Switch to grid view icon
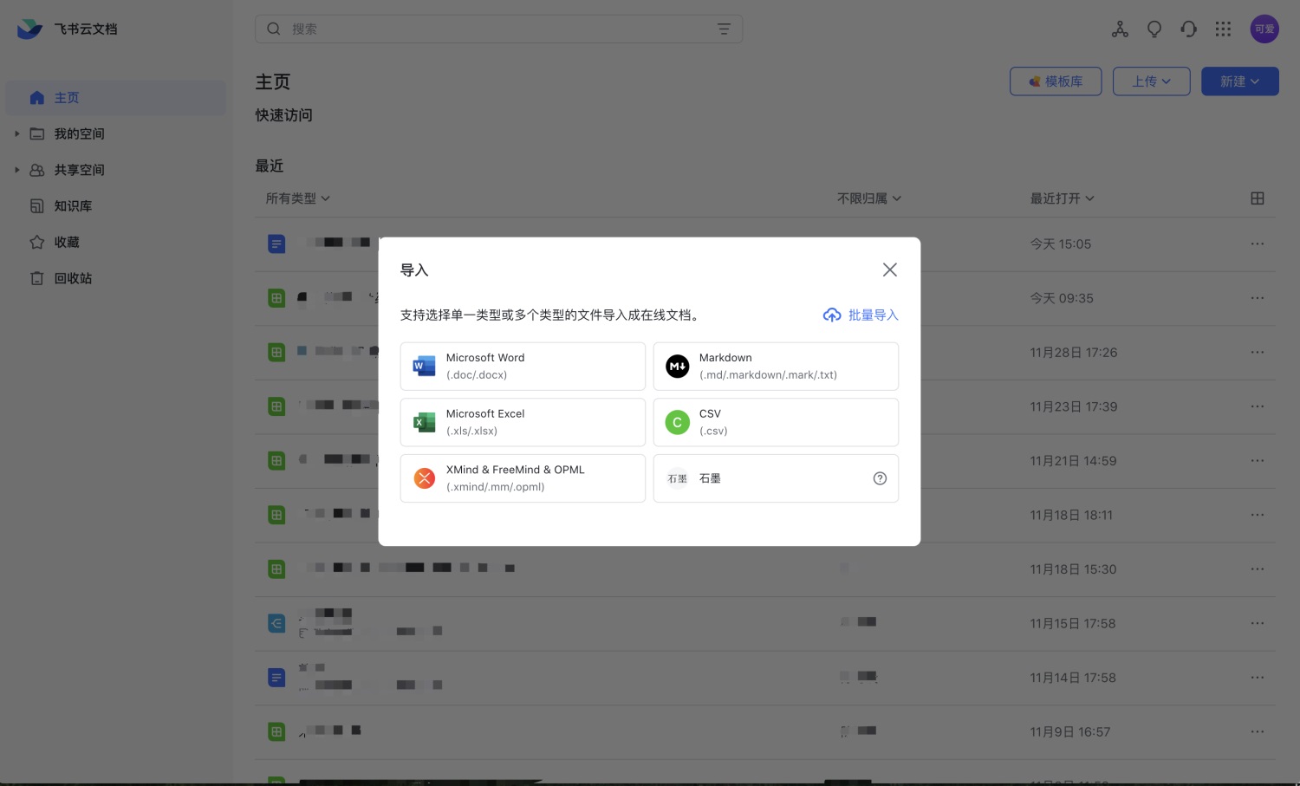The height and width of the screenshot is (786, 1300). click(1257, 198)
